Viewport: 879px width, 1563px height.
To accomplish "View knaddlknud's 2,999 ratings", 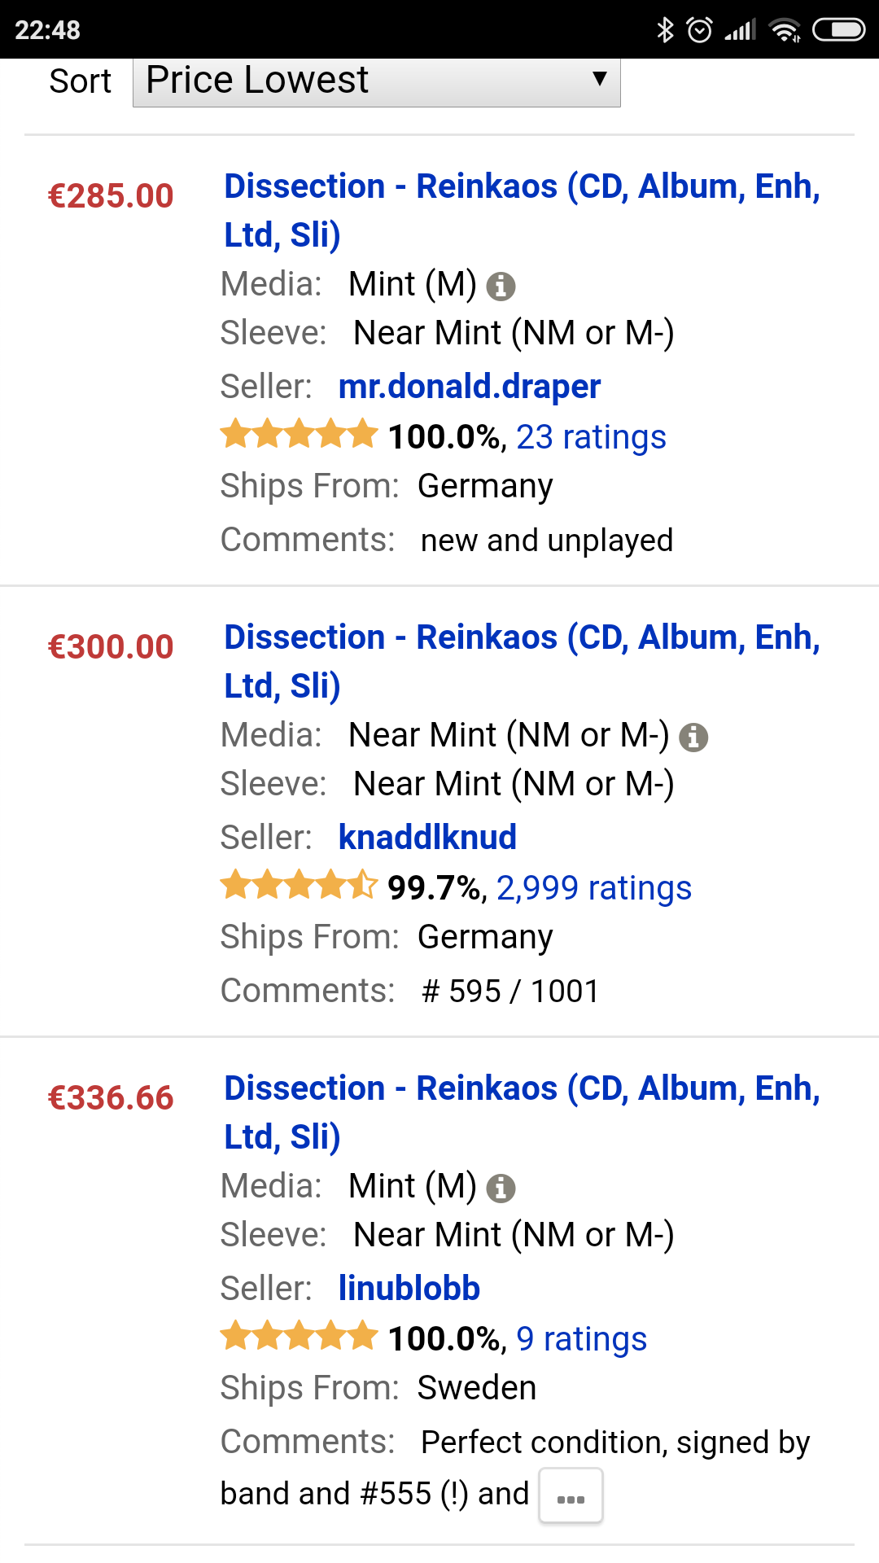I will 593,888.
